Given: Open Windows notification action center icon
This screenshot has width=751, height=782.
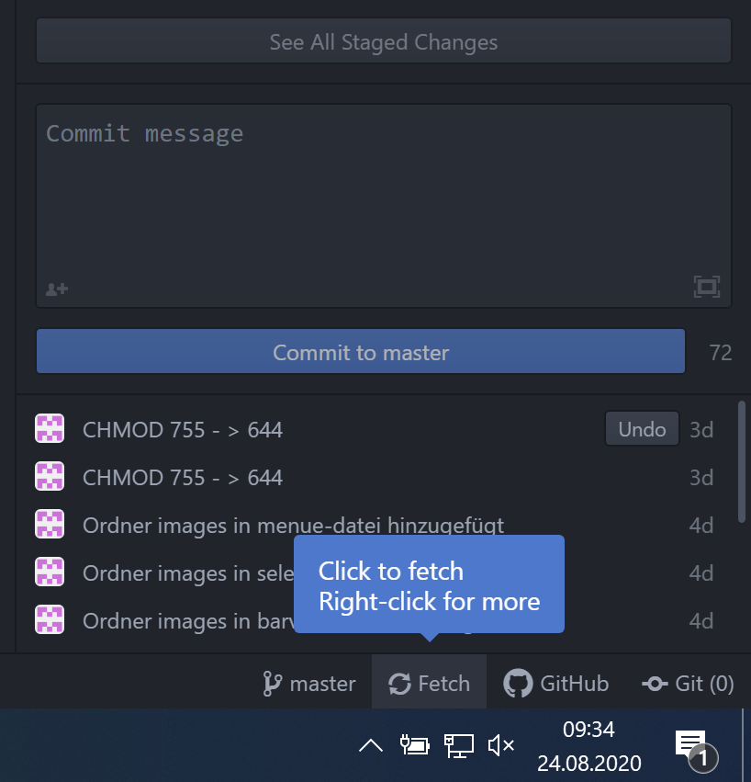Looking at the screenshot, I should (x=690, y=745).
